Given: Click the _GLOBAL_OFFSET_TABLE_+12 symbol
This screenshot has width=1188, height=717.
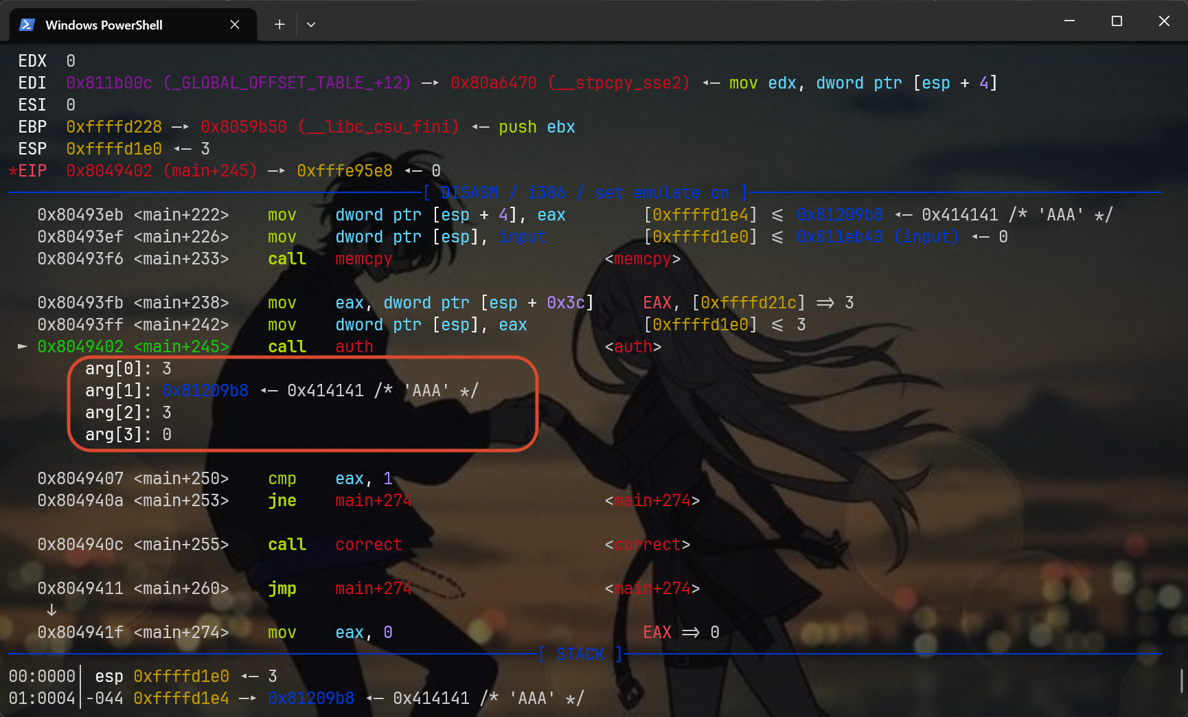Looking at the screenshot, I should (x=288, y=83).
